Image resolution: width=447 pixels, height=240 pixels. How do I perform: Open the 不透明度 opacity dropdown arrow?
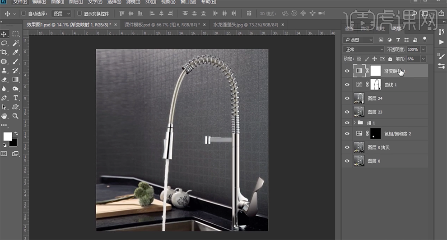(x=423, y=49)
